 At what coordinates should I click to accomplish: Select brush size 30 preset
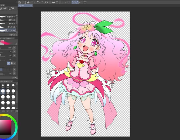coord(3,92)
